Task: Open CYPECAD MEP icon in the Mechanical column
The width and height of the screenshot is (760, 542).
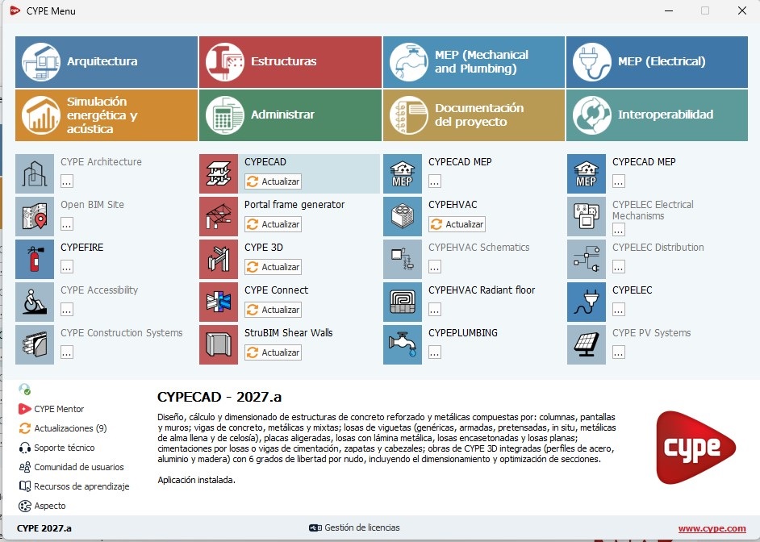Action: point(403,174)
